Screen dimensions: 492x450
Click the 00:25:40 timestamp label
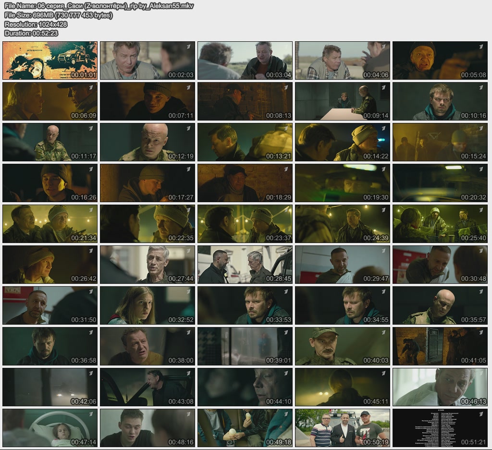click(474, 238)
